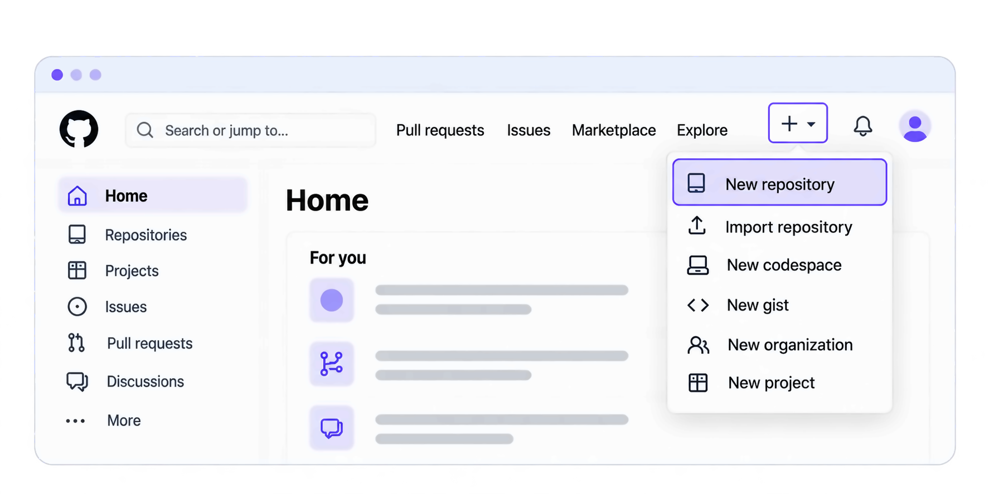Click the sidebar Discussions bubble icon

[77, 381]
